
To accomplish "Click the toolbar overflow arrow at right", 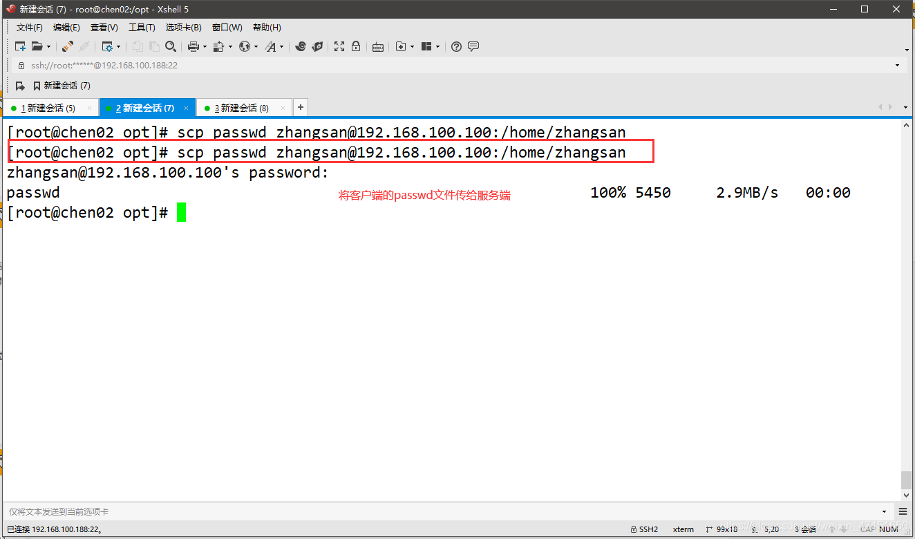I will point(907,50).
